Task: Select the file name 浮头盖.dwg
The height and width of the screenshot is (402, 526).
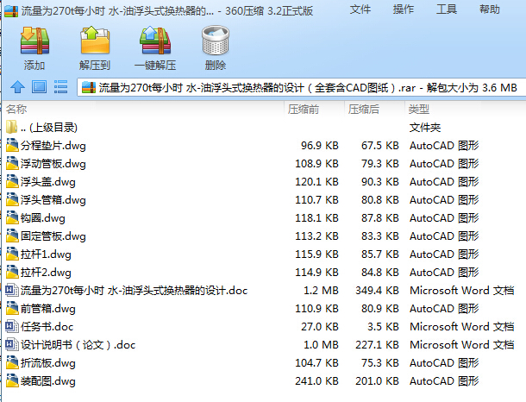Action: point(48,182)
